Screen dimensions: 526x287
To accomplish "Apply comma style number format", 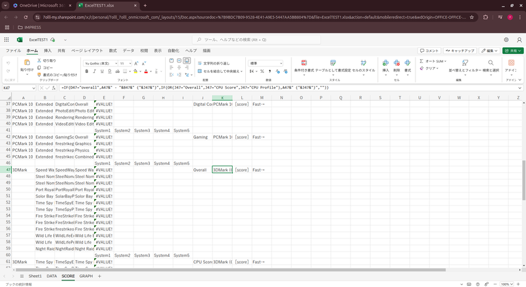I will pyautogui.click(x=270, y=72).
